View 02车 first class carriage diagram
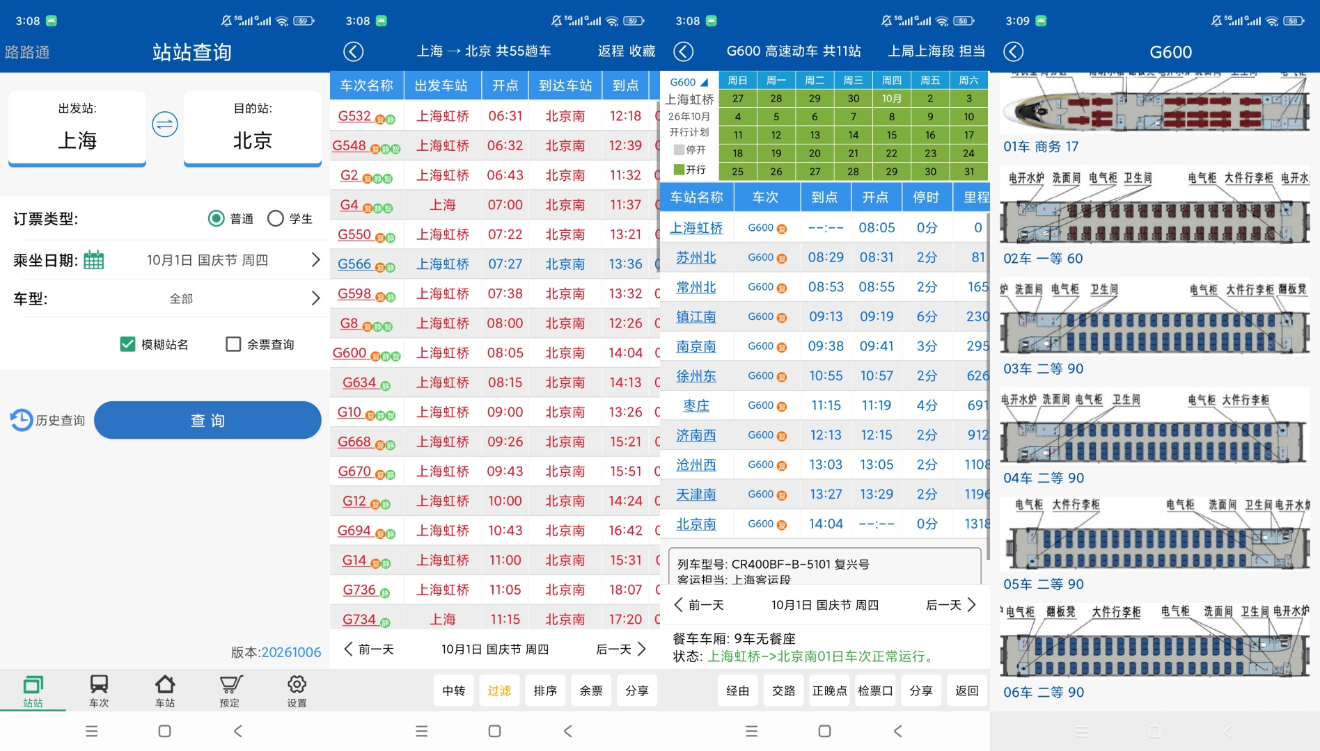Viewport: 1320px width, 751px height. (x=1156, y=206)
